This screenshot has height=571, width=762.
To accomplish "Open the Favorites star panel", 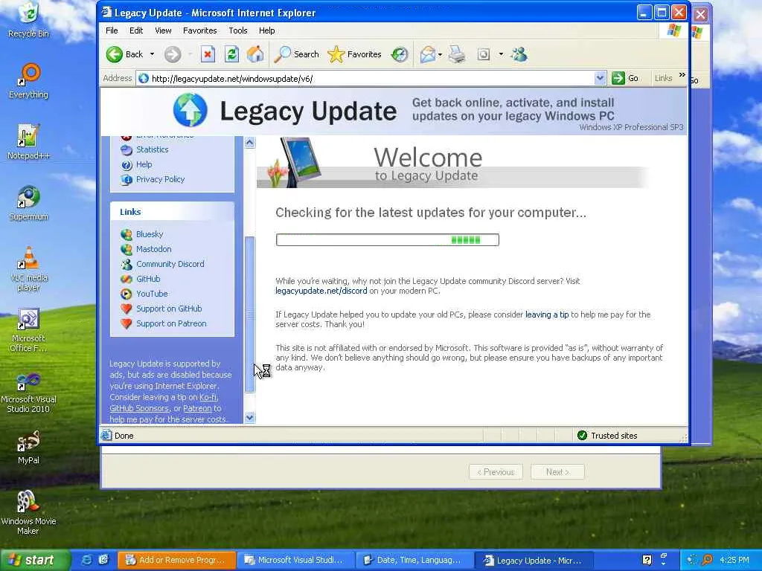I will tap(354, 54).
